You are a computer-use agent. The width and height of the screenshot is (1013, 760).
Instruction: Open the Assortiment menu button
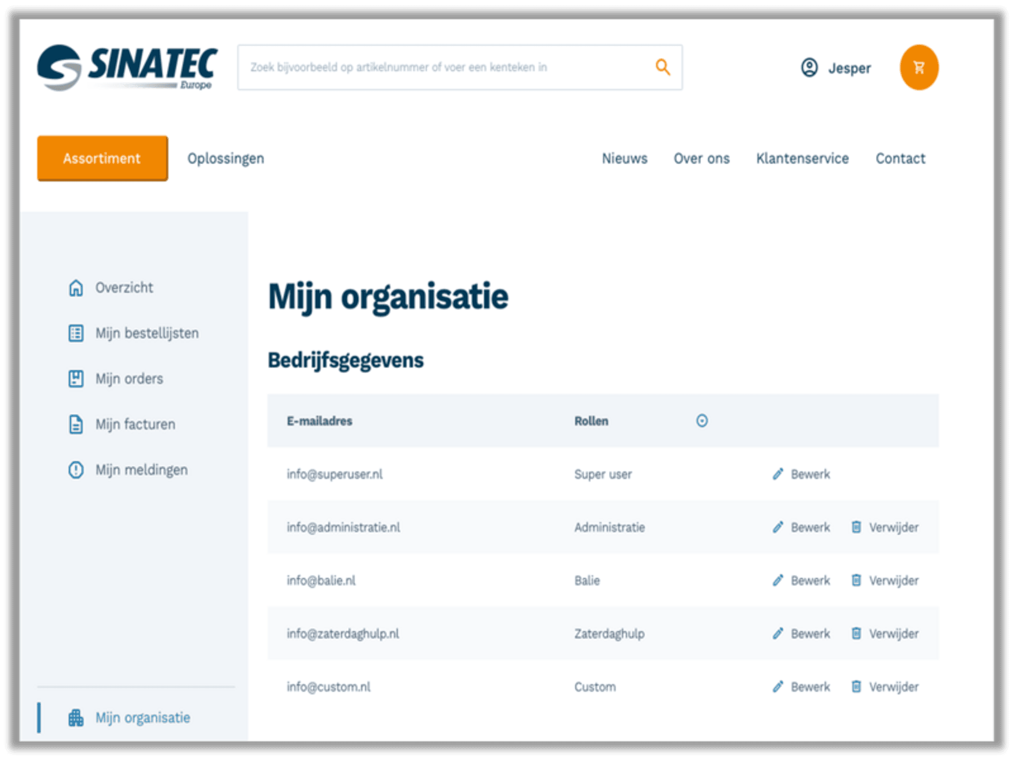pyautogui.click(x=102, y=158)
